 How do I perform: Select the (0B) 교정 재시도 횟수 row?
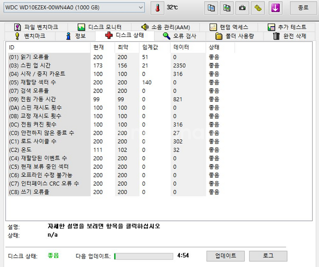121,116
